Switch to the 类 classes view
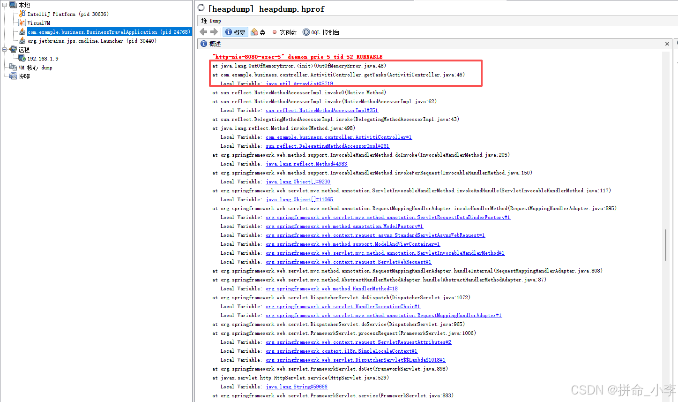 258,32
